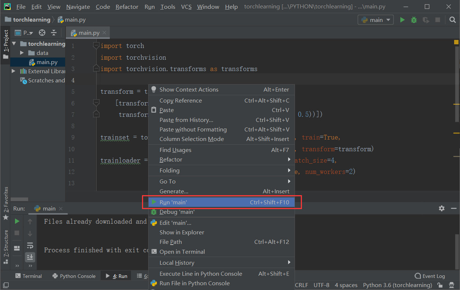Image resolution: width=460 pixels, height=290 pixels.
Task: Run the main configuration via green play icon
Action: (x=402, y=20)
